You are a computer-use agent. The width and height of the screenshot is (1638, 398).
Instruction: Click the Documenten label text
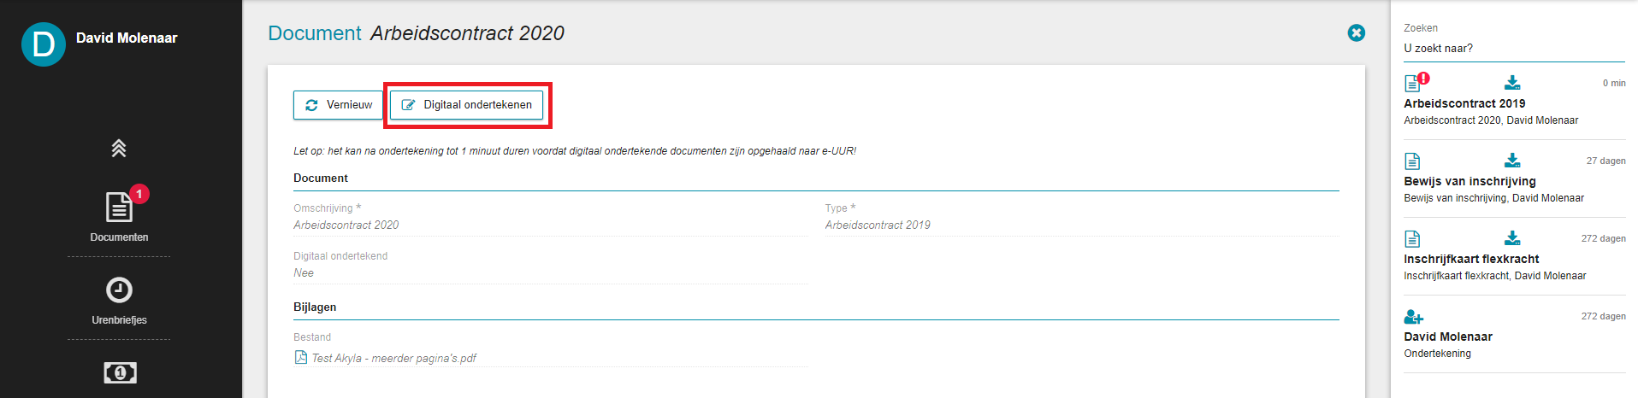point(119,237)
